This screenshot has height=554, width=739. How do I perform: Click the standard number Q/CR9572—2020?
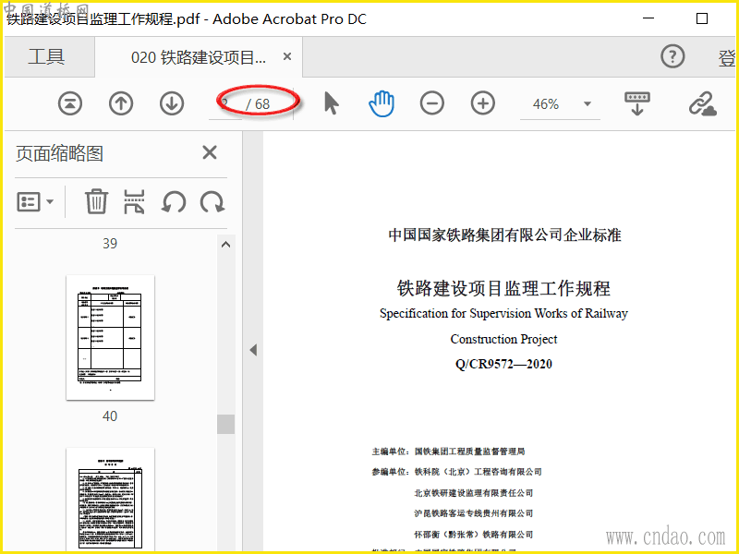503,364
